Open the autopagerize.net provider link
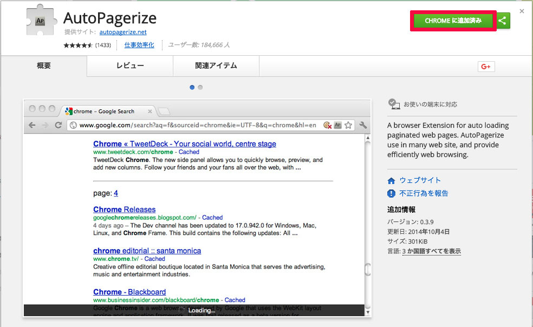533x327 pixels. pyautogui.click(x=123, y=32)
